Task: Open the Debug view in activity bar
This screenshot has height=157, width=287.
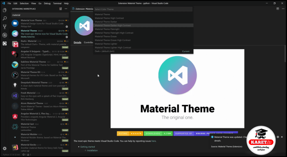Action: tap(4, 35)
